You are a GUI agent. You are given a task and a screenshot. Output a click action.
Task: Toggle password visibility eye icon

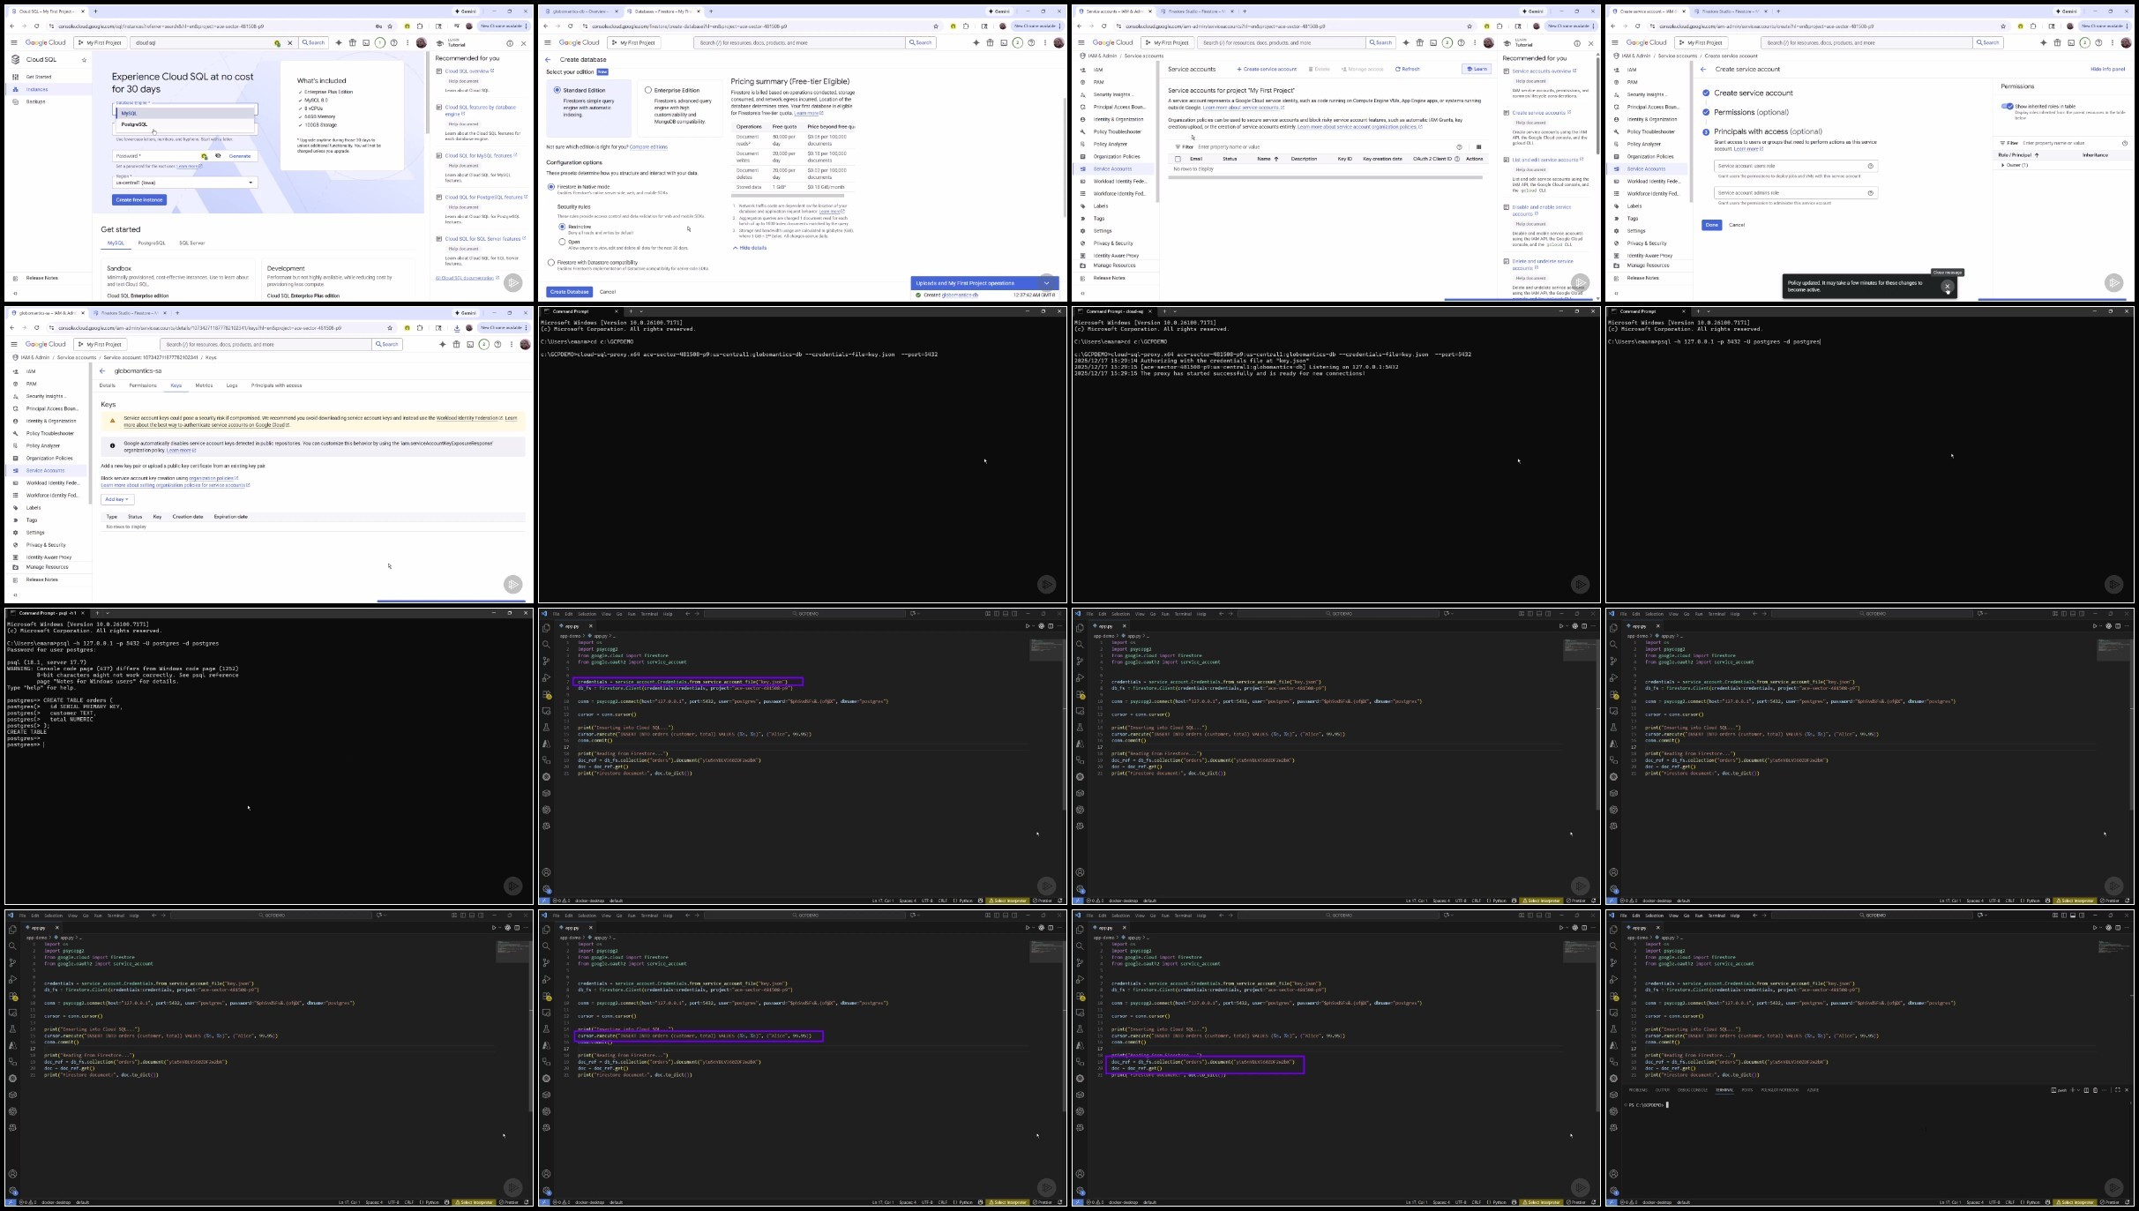218,156
